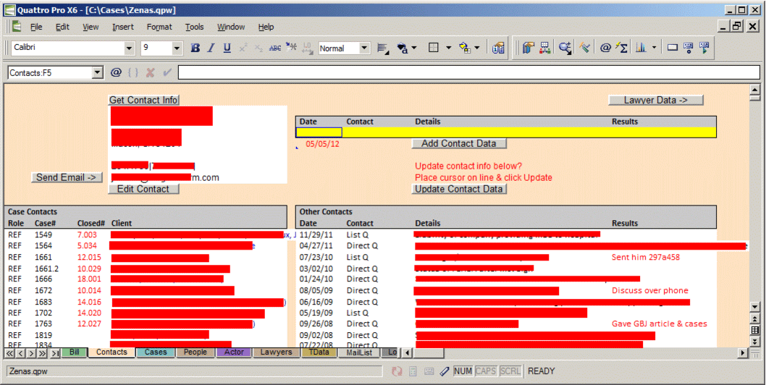766x385 pixels.
Task: Click the chart insert icon
Action: (x=641, y=48)
